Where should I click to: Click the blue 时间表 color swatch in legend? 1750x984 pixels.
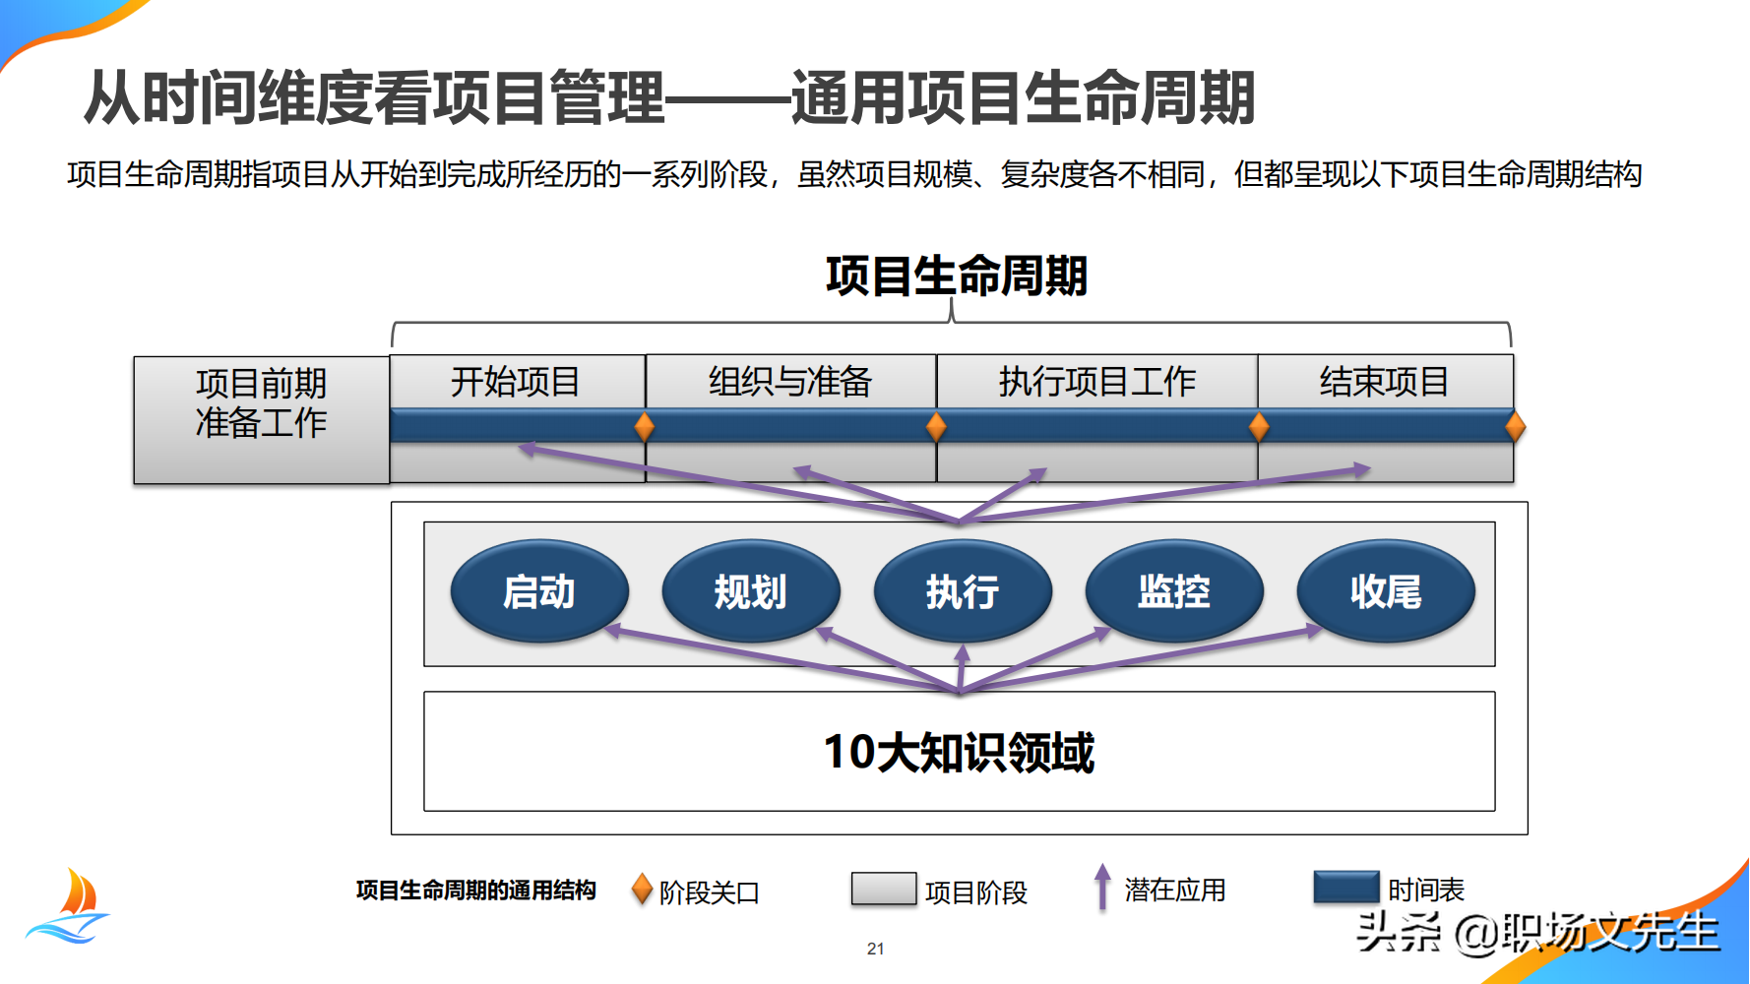(x=1348, y=888)
